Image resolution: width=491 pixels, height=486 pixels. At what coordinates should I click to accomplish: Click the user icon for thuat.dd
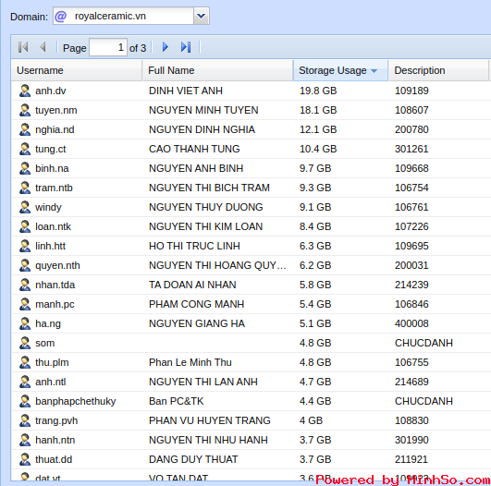[25, 459]
